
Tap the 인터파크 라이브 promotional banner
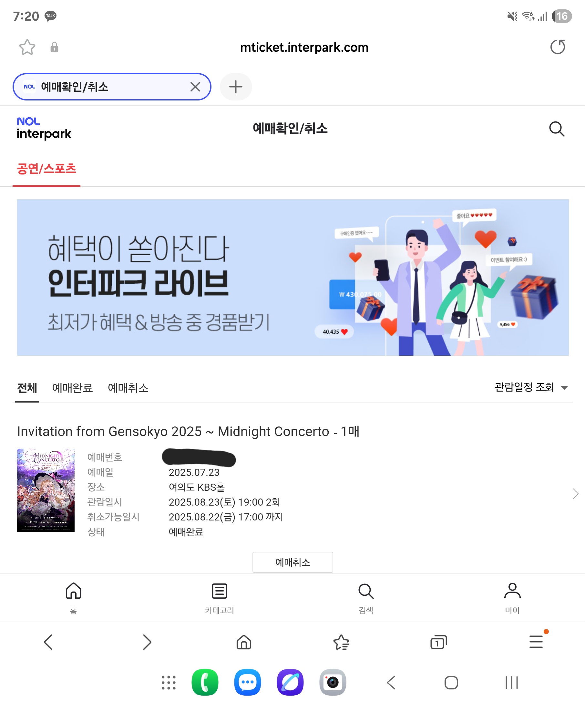pyautogui.click(x=293, y=277)
